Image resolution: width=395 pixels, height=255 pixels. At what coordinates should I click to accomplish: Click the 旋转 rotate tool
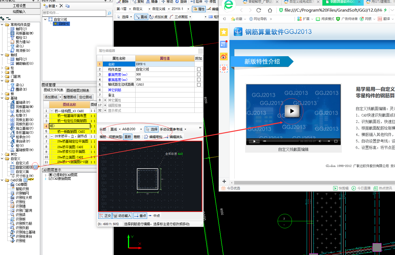(181, 1)
